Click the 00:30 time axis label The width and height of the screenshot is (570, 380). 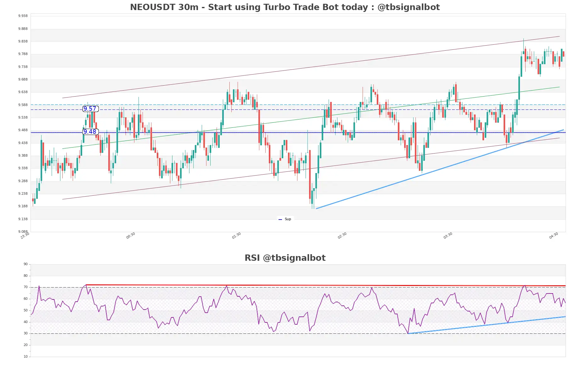point(131,236)
